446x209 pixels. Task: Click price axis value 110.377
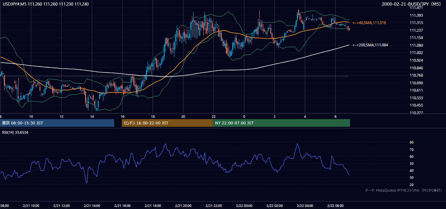coord(416,113)
